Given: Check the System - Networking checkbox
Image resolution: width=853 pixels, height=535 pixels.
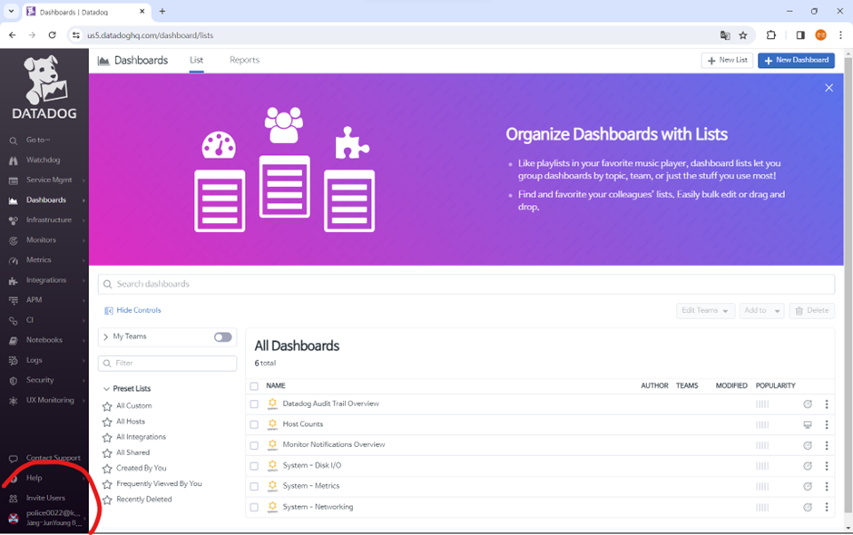Looking at the screenshot, I should pyautogui.click(x=254, y=507).
